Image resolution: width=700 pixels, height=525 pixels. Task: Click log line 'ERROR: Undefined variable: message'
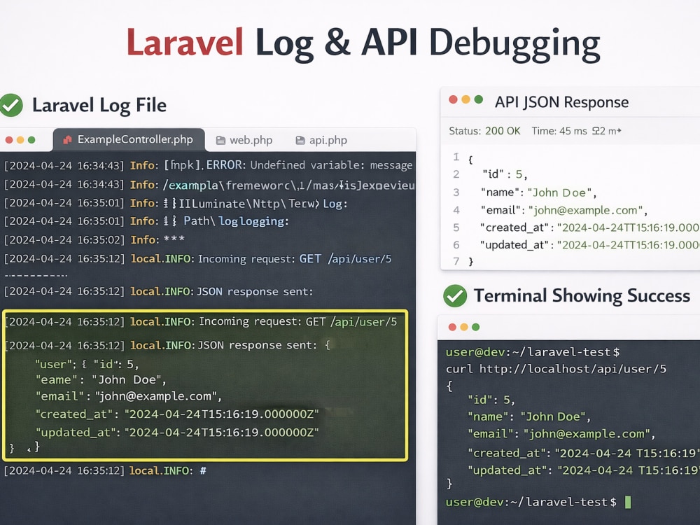pos(208,166)
